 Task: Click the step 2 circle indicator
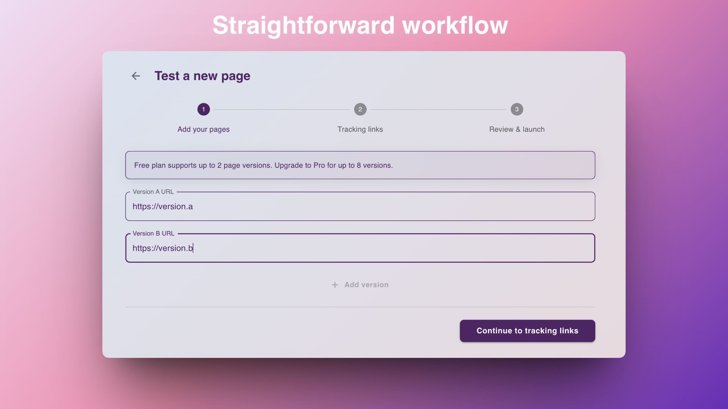(360, 109)
